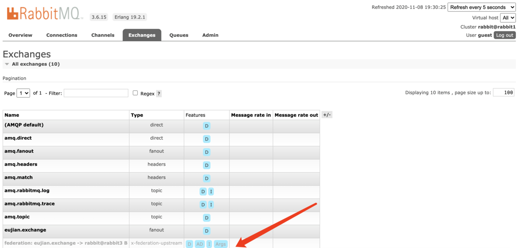Click the Features column header
Viewport: 526px width, 248px height.
pyautogui.click(x=195, y=115)
